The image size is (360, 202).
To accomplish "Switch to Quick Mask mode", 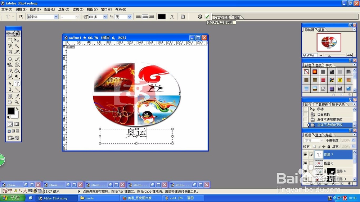I will [x=17, y=124].
